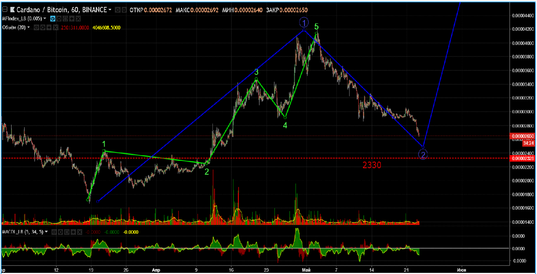
Task: Click the 26 date on time axis
Action: pos(126,270)
